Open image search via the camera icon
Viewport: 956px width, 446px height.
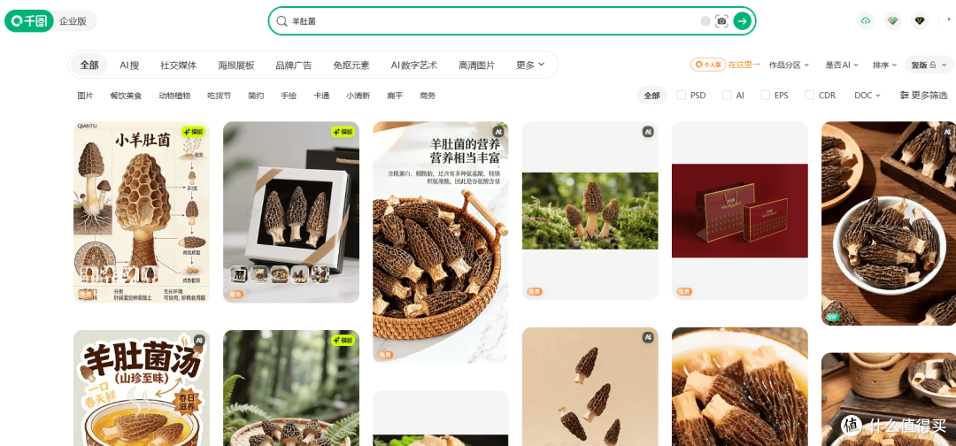722,21
